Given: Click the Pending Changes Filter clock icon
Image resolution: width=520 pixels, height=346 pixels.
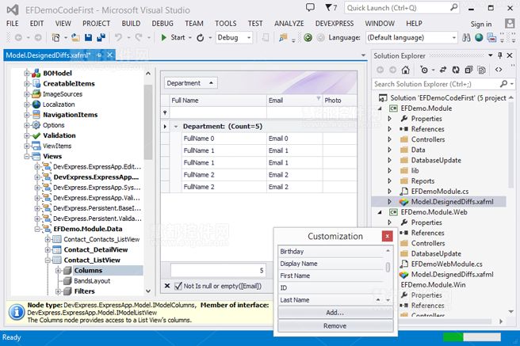Looking at the screenshot, I should click(x=424, y=70).
